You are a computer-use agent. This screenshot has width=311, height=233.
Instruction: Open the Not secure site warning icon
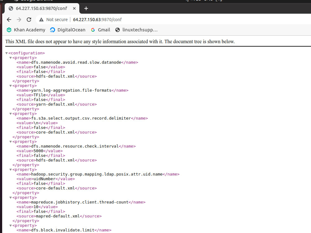coord(41,20)
